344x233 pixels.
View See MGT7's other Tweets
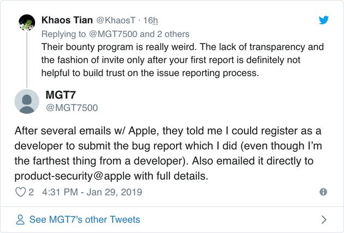tap(85, 220)
